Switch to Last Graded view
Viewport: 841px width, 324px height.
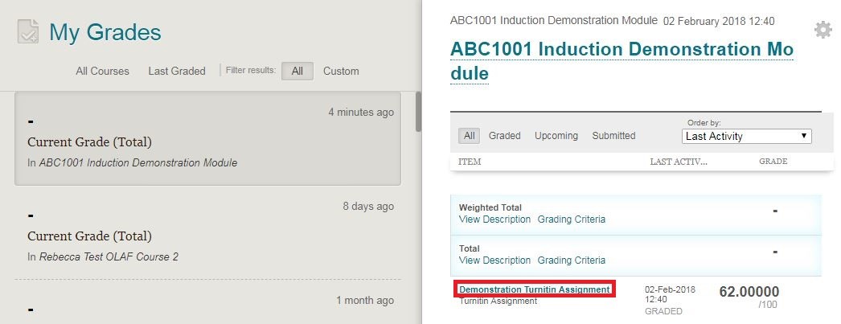tap(177, 71)
